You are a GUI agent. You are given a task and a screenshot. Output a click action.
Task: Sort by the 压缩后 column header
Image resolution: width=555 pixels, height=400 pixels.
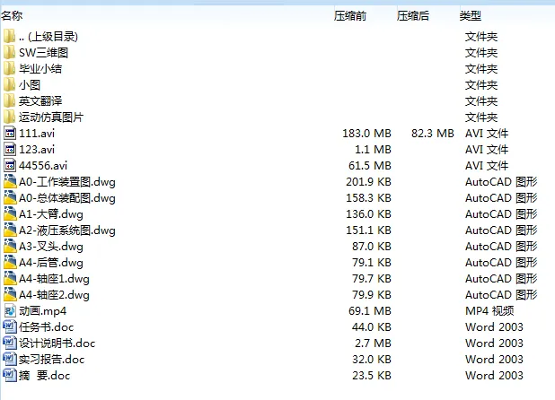click(x=413, y=16)
